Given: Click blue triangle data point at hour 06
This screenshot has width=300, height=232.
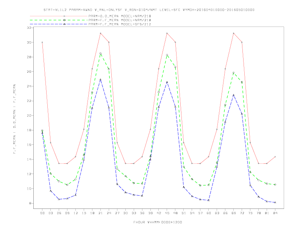Looking at the screenshot, I should 59,199.
